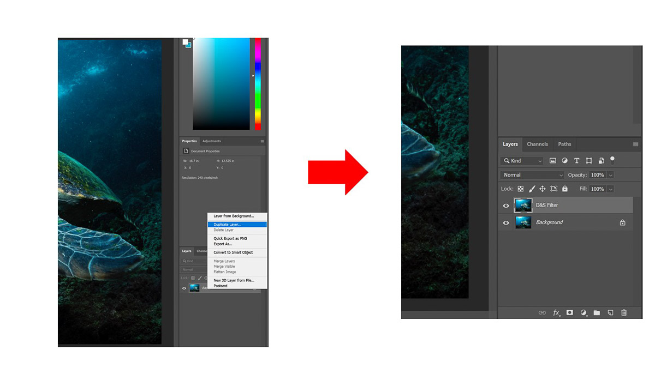Open the layer styles fx icon

coord(556,313)
